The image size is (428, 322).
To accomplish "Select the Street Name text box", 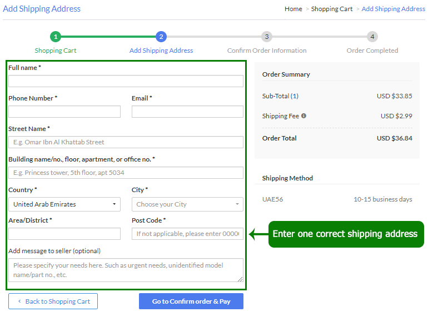I will pyautogui.click(x=126, y=142).
